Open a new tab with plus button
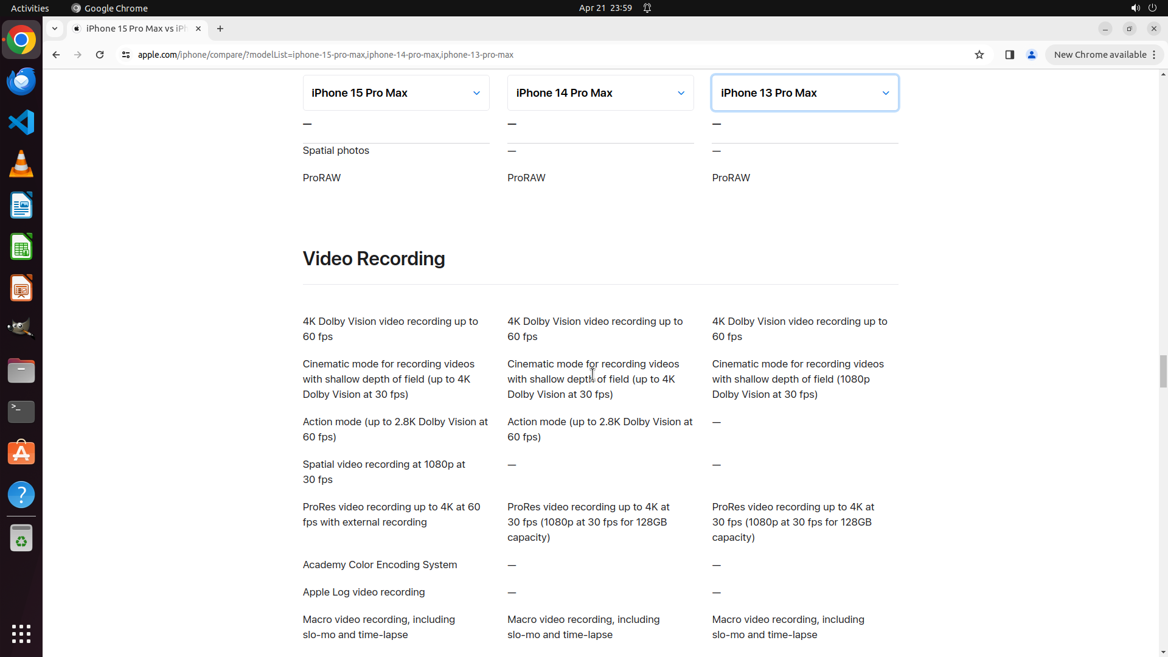The image size is (1168, 657). click(x=220, y=29)
